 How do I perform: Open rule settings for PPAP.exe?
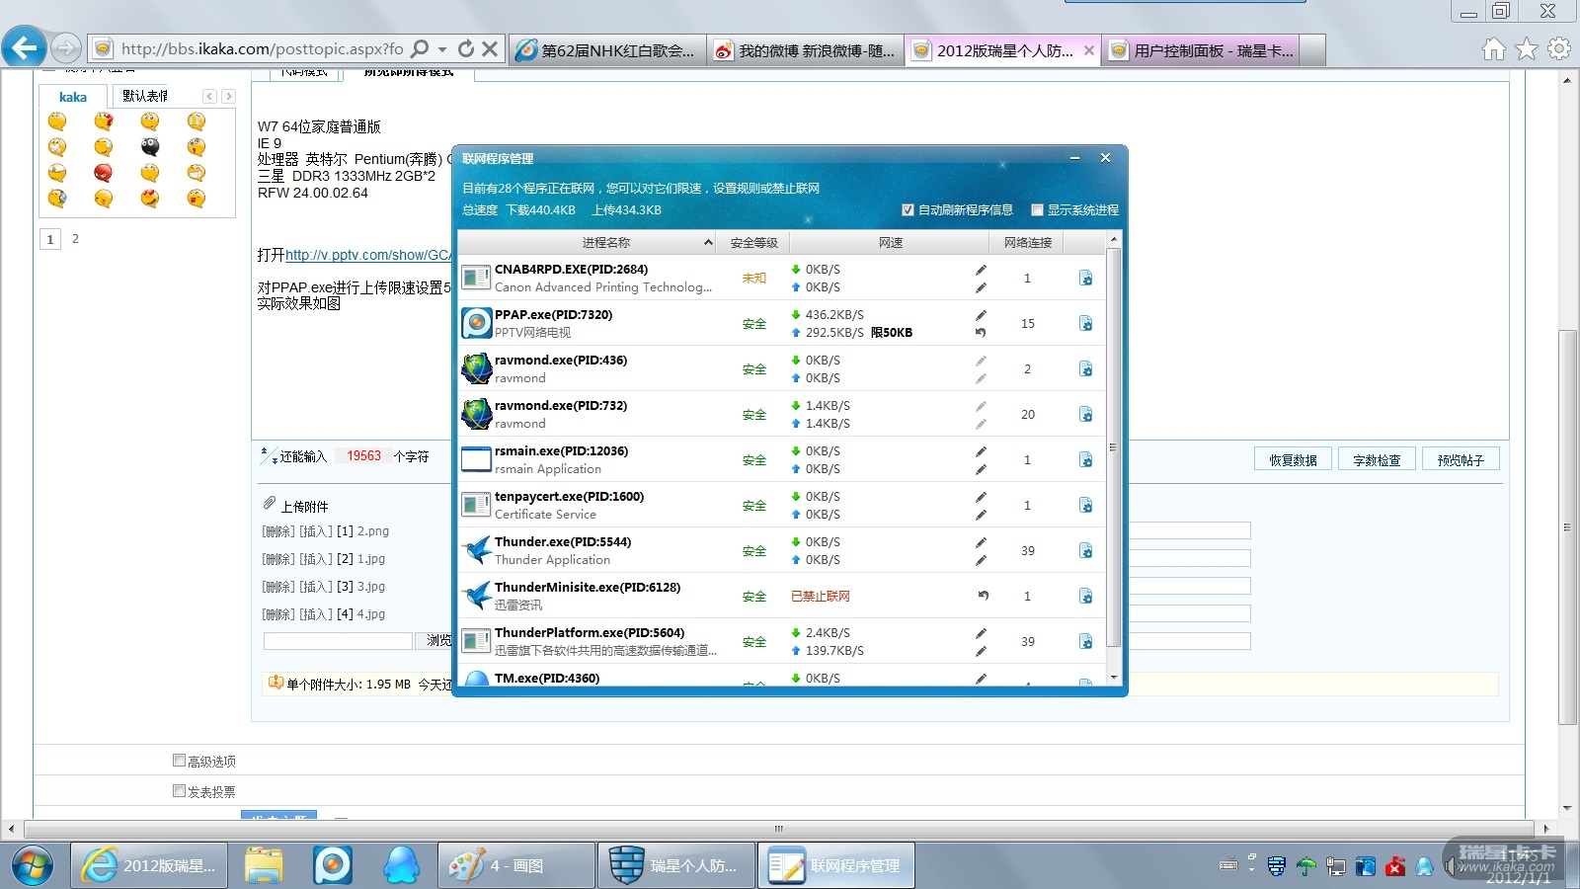(x=1085, y=324)
